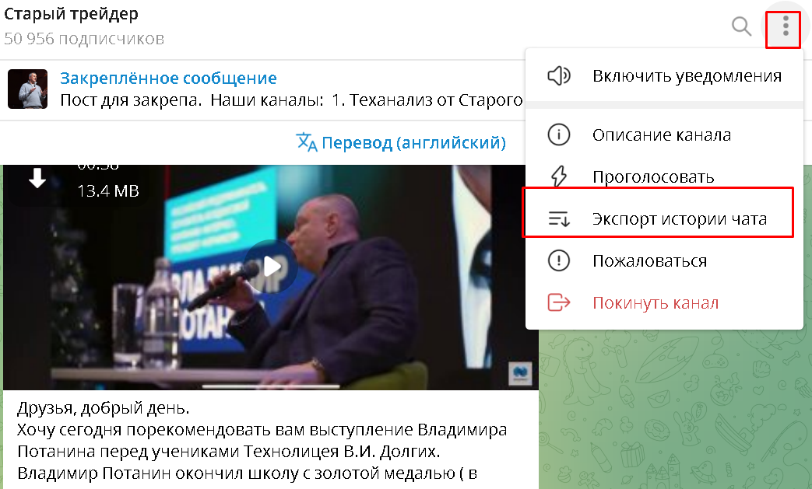Viewport: 812px width, 489px height.
Task: Play the video with the center play button
Action: click(x=270, y=267)
